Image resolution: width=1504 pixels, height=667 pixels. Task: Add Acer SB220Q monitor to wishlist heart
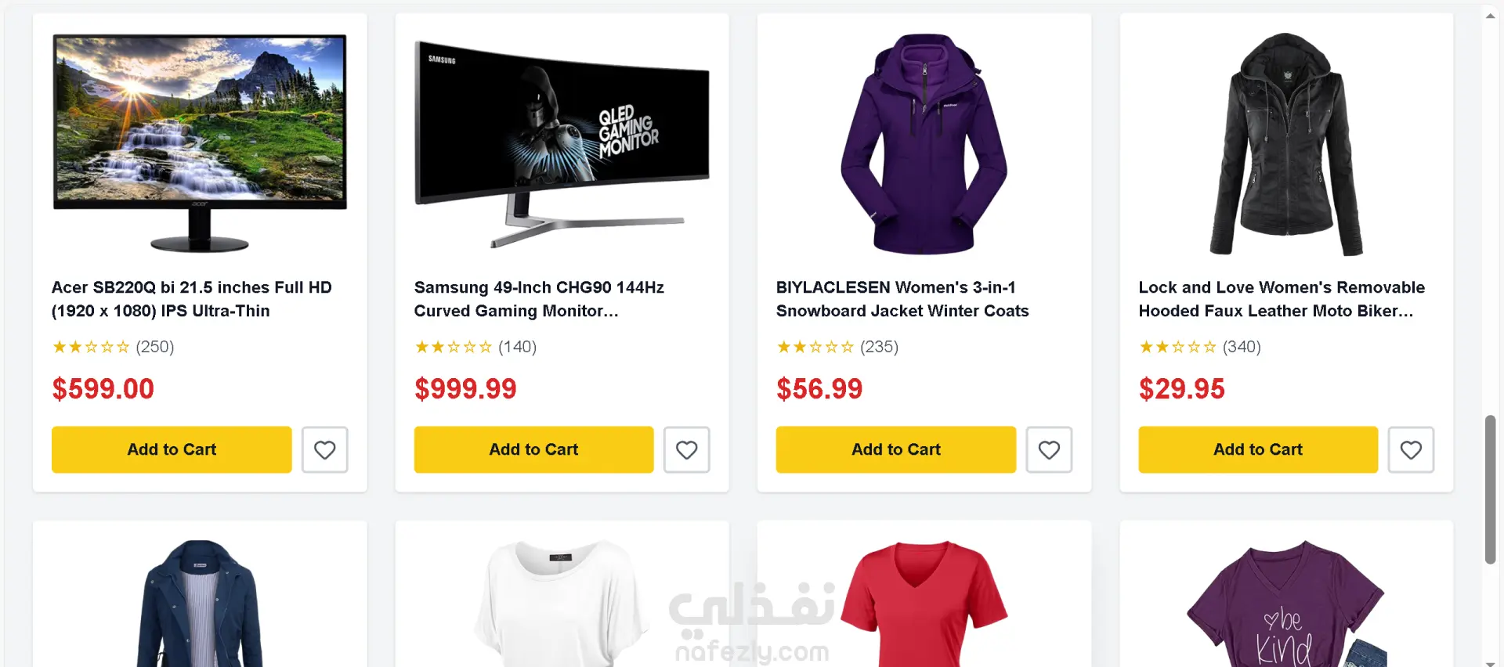coord(324,449)
